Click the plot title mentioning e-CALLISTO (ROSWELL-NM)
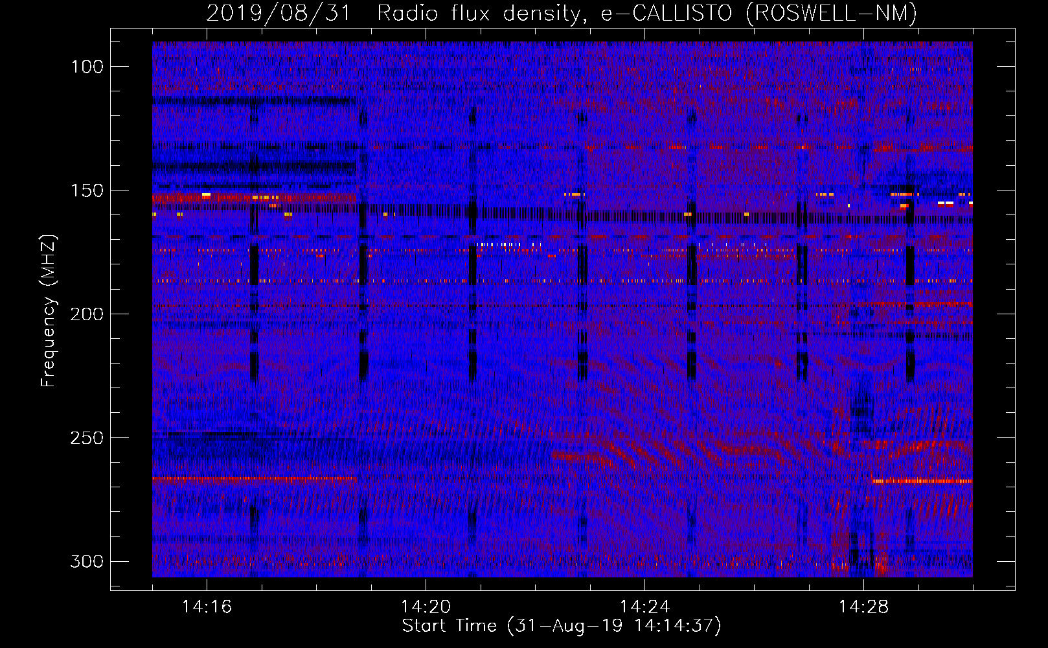Screen dimensions: 1048x648 [x=562, y=13]
